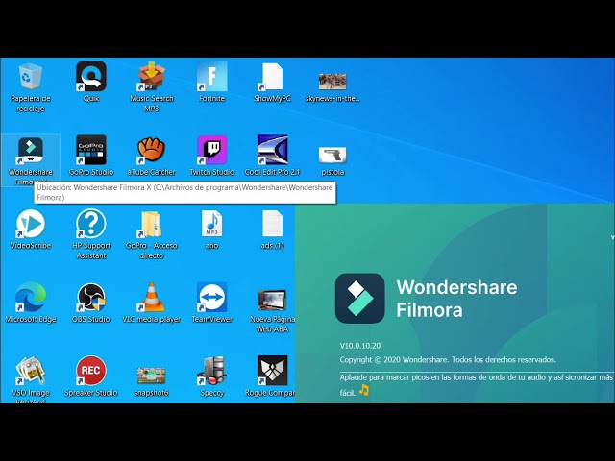
Task: Select the snapshot6 image file
Action: 152,381
